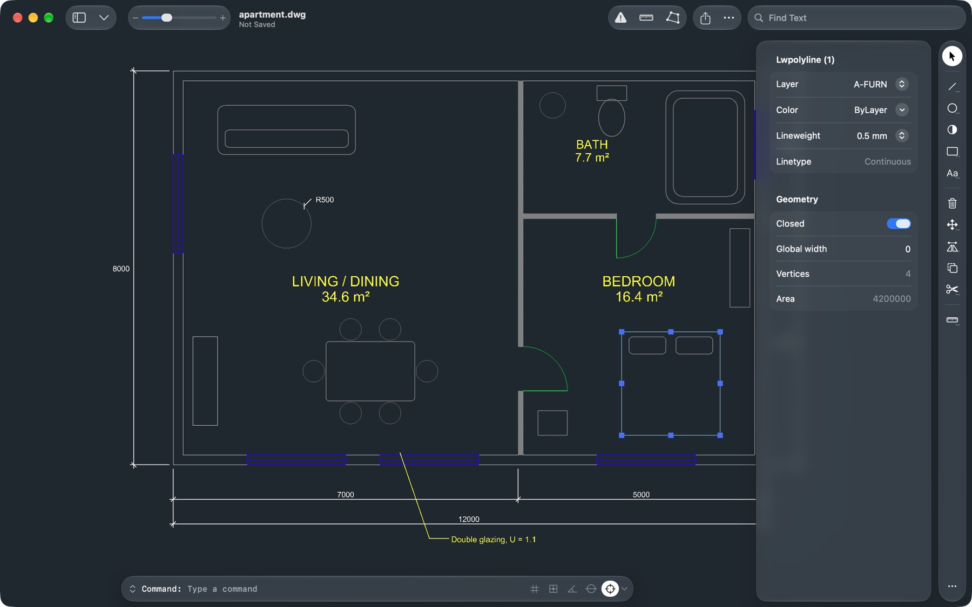Toggle the sidebar panel button

pos(79,18)
